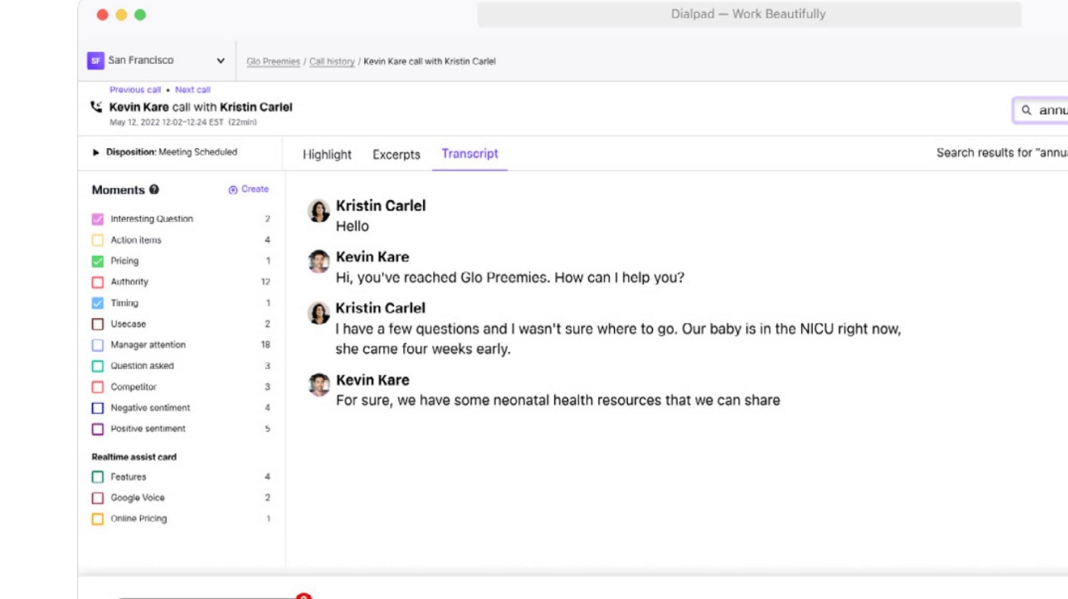Click Kristin Carlel's avatar beside Hello
Image resolution: width=1068 pixels, height=599 pixels.
tap(319, 210)
